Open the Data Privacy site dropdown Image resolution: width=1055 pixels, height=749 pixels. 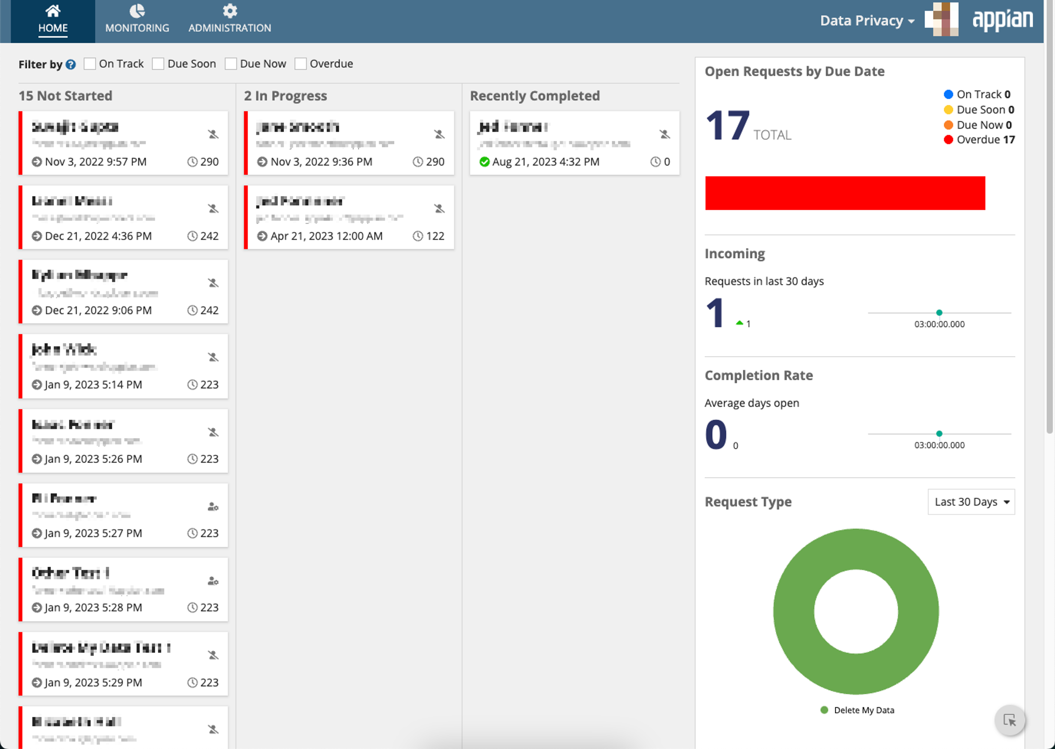[x=867, y=21]
